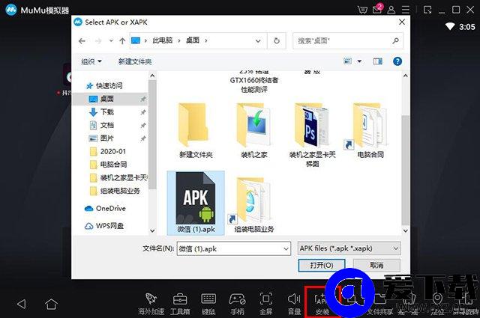Image resolution: width=480 pixels, height=318 pixels.
Task: Go up one folder level
Action: 122,41
